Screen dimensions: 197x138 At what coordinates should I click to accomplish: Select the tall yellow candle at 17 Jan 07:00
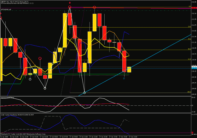coord(65,30)
